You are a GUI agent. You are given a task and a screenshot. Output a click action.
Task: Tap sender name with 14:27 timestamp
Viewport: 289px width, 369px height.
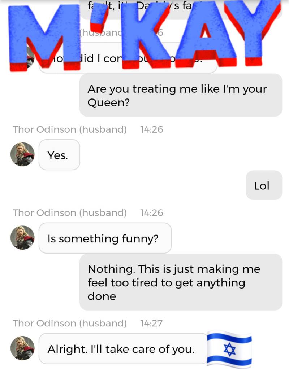70,323
